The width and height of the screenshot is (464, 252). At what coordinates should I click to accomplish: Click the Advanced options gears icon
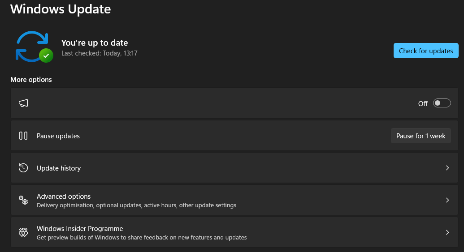coord(23,200)
